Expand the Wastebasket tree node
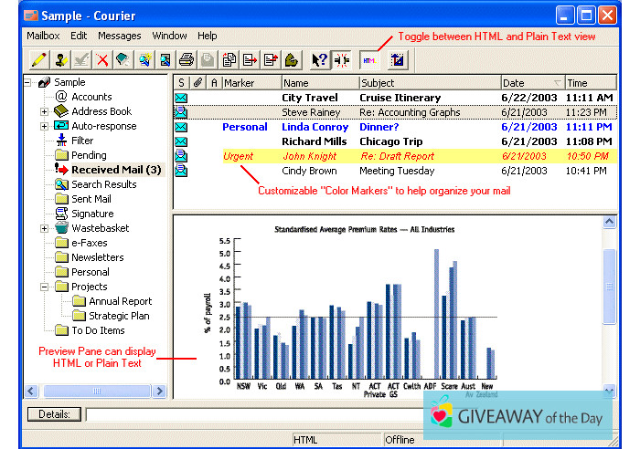 point(45,228)
